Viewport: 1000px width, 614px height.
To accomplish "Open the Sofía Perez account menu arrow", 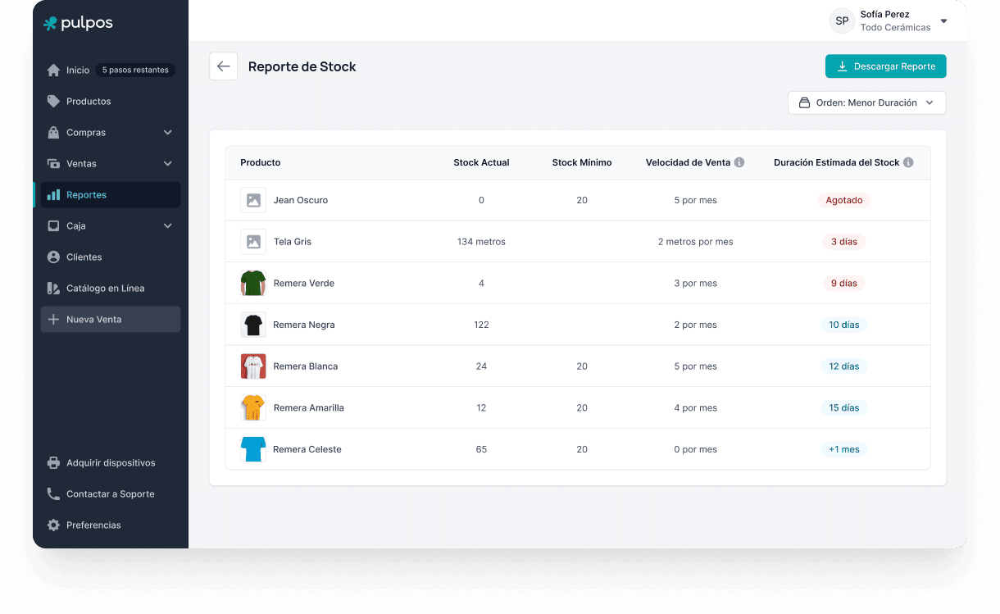I will click(943, 21).
